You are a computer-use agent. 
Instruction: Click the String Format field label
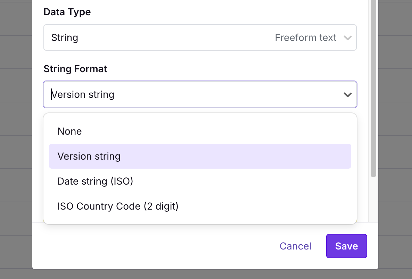[x=75, y=69]
